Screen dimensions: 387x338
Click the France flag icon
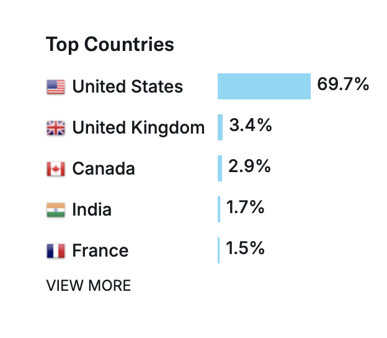56,251
